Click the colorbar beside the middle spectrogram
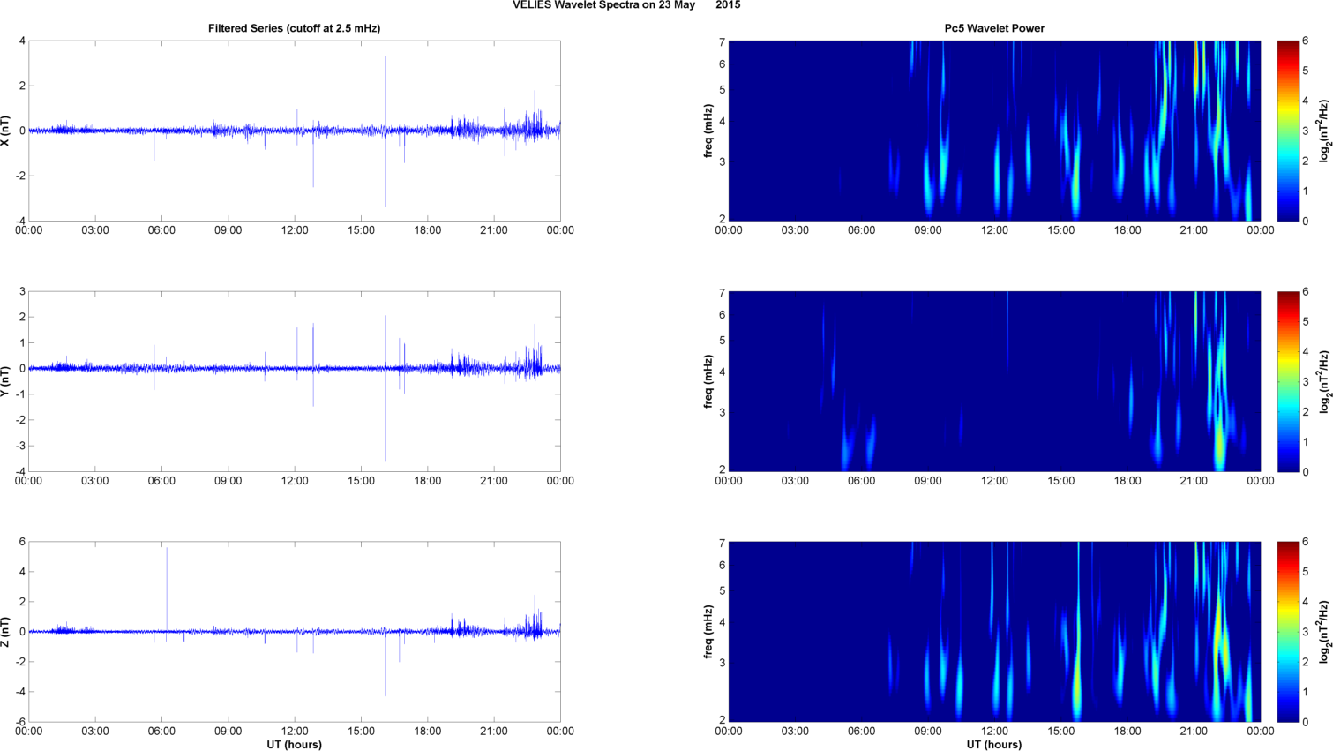Screen dimensions: 1333x751 [1288, 381]
